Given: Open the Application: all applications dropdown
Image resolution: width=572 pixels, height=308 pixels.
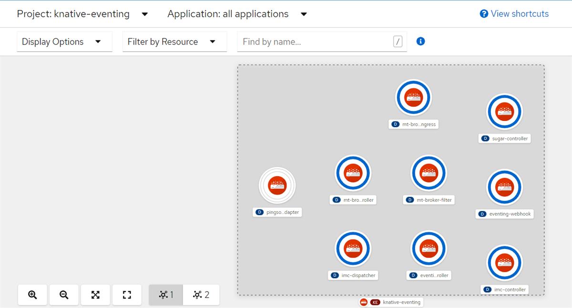Looking at the screenshot, I should coord(236,14).
